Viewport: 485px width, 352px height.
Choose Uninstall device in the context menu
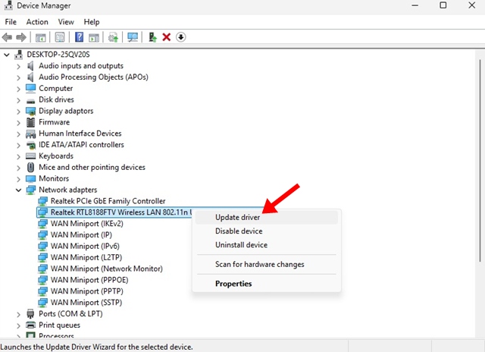click(x=241, y=245)
